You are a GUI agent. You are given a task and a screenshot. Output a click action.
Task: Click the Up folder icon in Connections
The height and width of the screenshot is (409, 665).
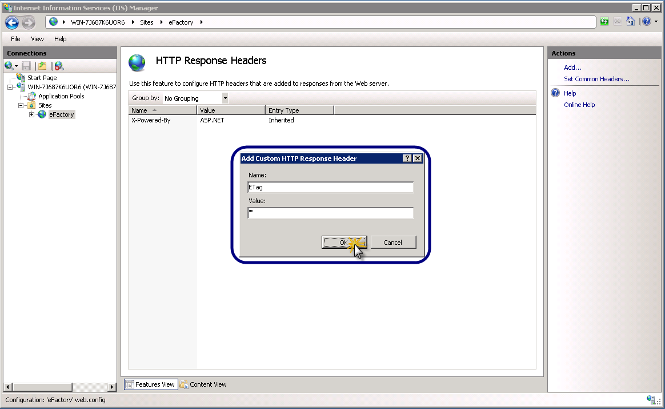point(42,66)
